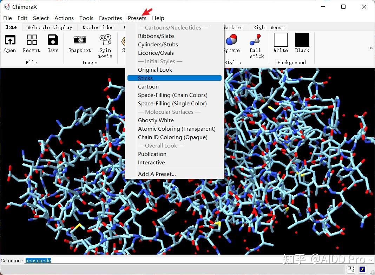Expand the toolbar overflow chevron
The image size is (375, 275).
tap(371, 48)
